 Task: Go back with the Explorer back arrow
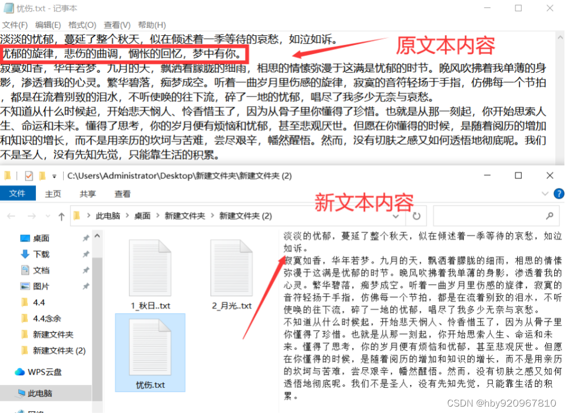[11, 216]
